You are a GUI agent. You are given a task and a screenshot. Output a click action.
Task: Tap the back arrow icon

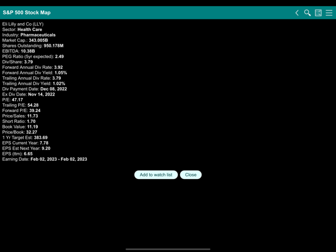click(297, 13)
